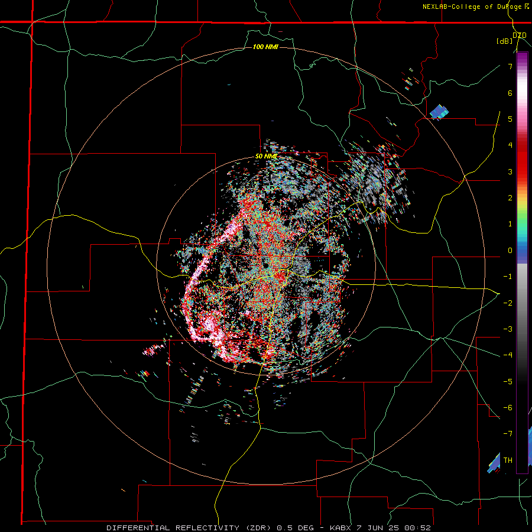The width and height of the screenshot is (532, 532).
Task: Click the legend value 6
Action: point(510,93)
